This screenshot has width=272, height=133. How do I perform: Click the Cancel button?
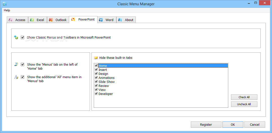pyautogui.click(x=255, y=124)
